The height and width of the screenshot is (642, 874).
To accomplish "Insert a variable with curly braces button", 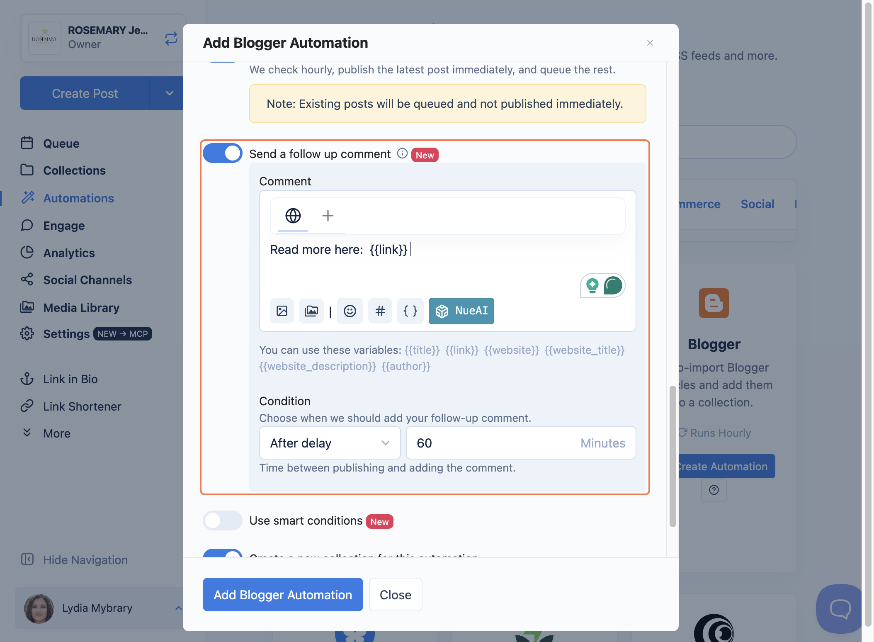I will click(410, 311).
